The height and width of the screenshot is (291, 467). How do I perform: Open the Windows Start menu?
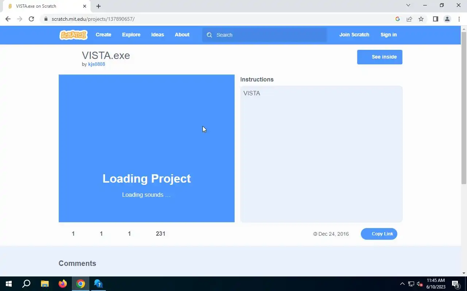point(9,284)
